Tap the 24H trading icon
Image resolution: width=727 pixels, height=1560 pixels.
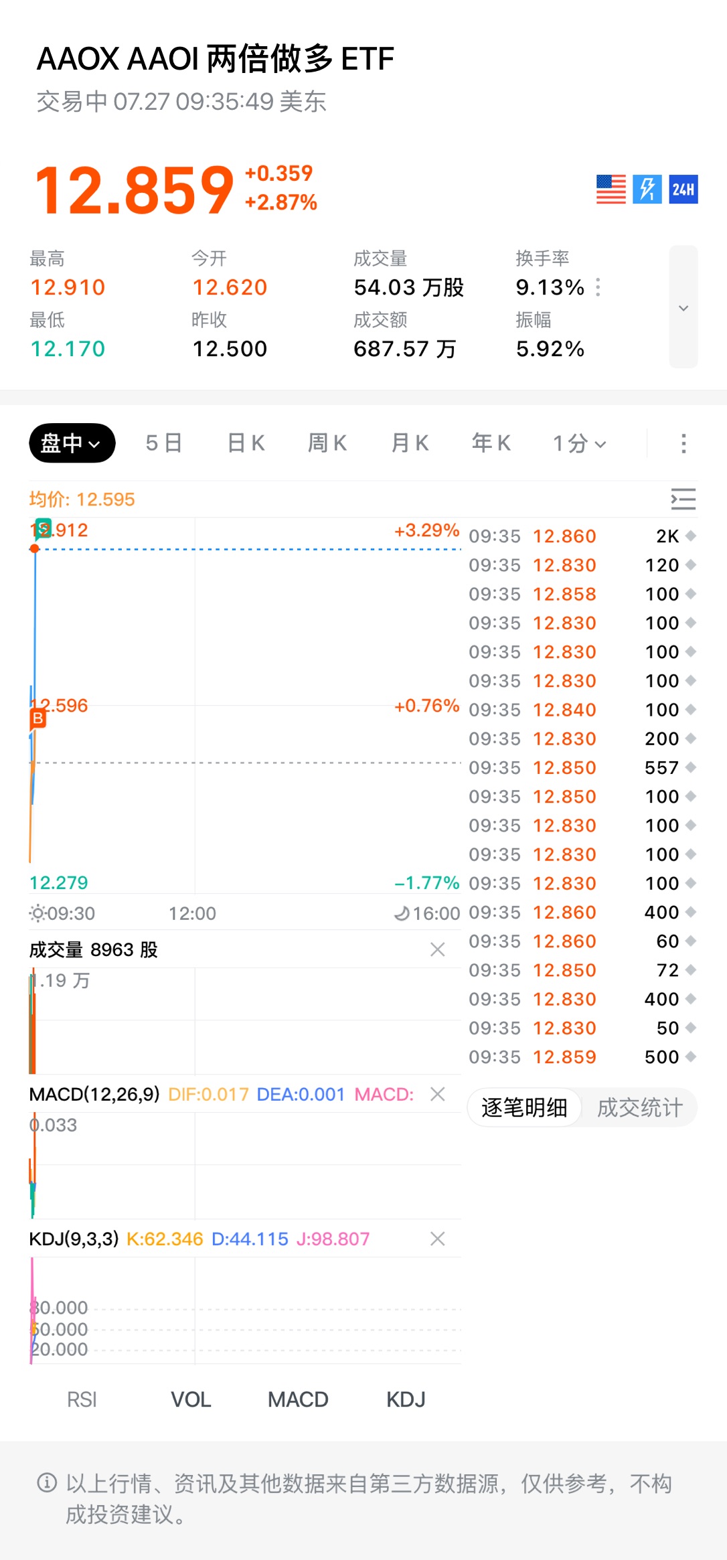(683, 189)
